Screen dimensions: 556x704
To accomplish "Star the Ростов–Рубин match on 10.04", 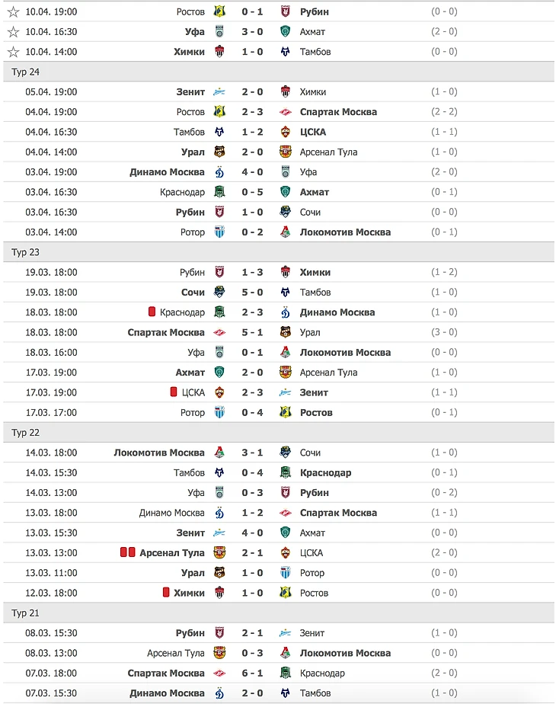I will (14, 12).
